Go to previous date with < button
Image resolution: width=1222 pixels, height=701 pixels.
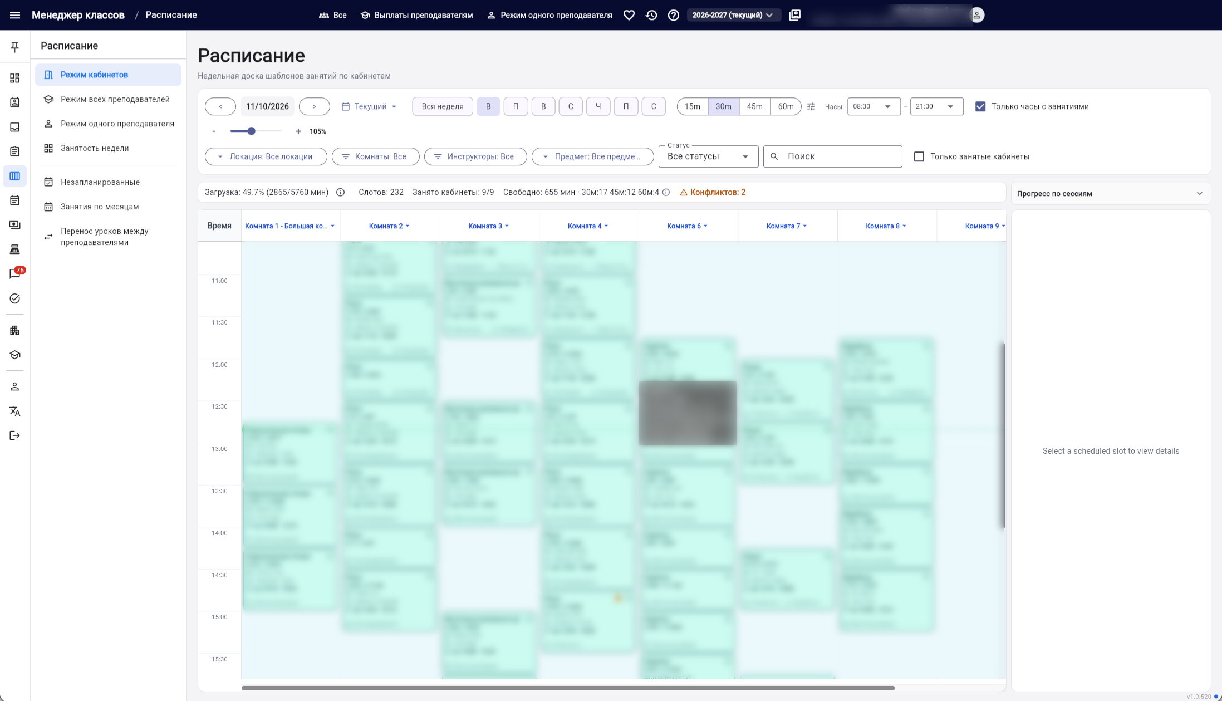220,106
